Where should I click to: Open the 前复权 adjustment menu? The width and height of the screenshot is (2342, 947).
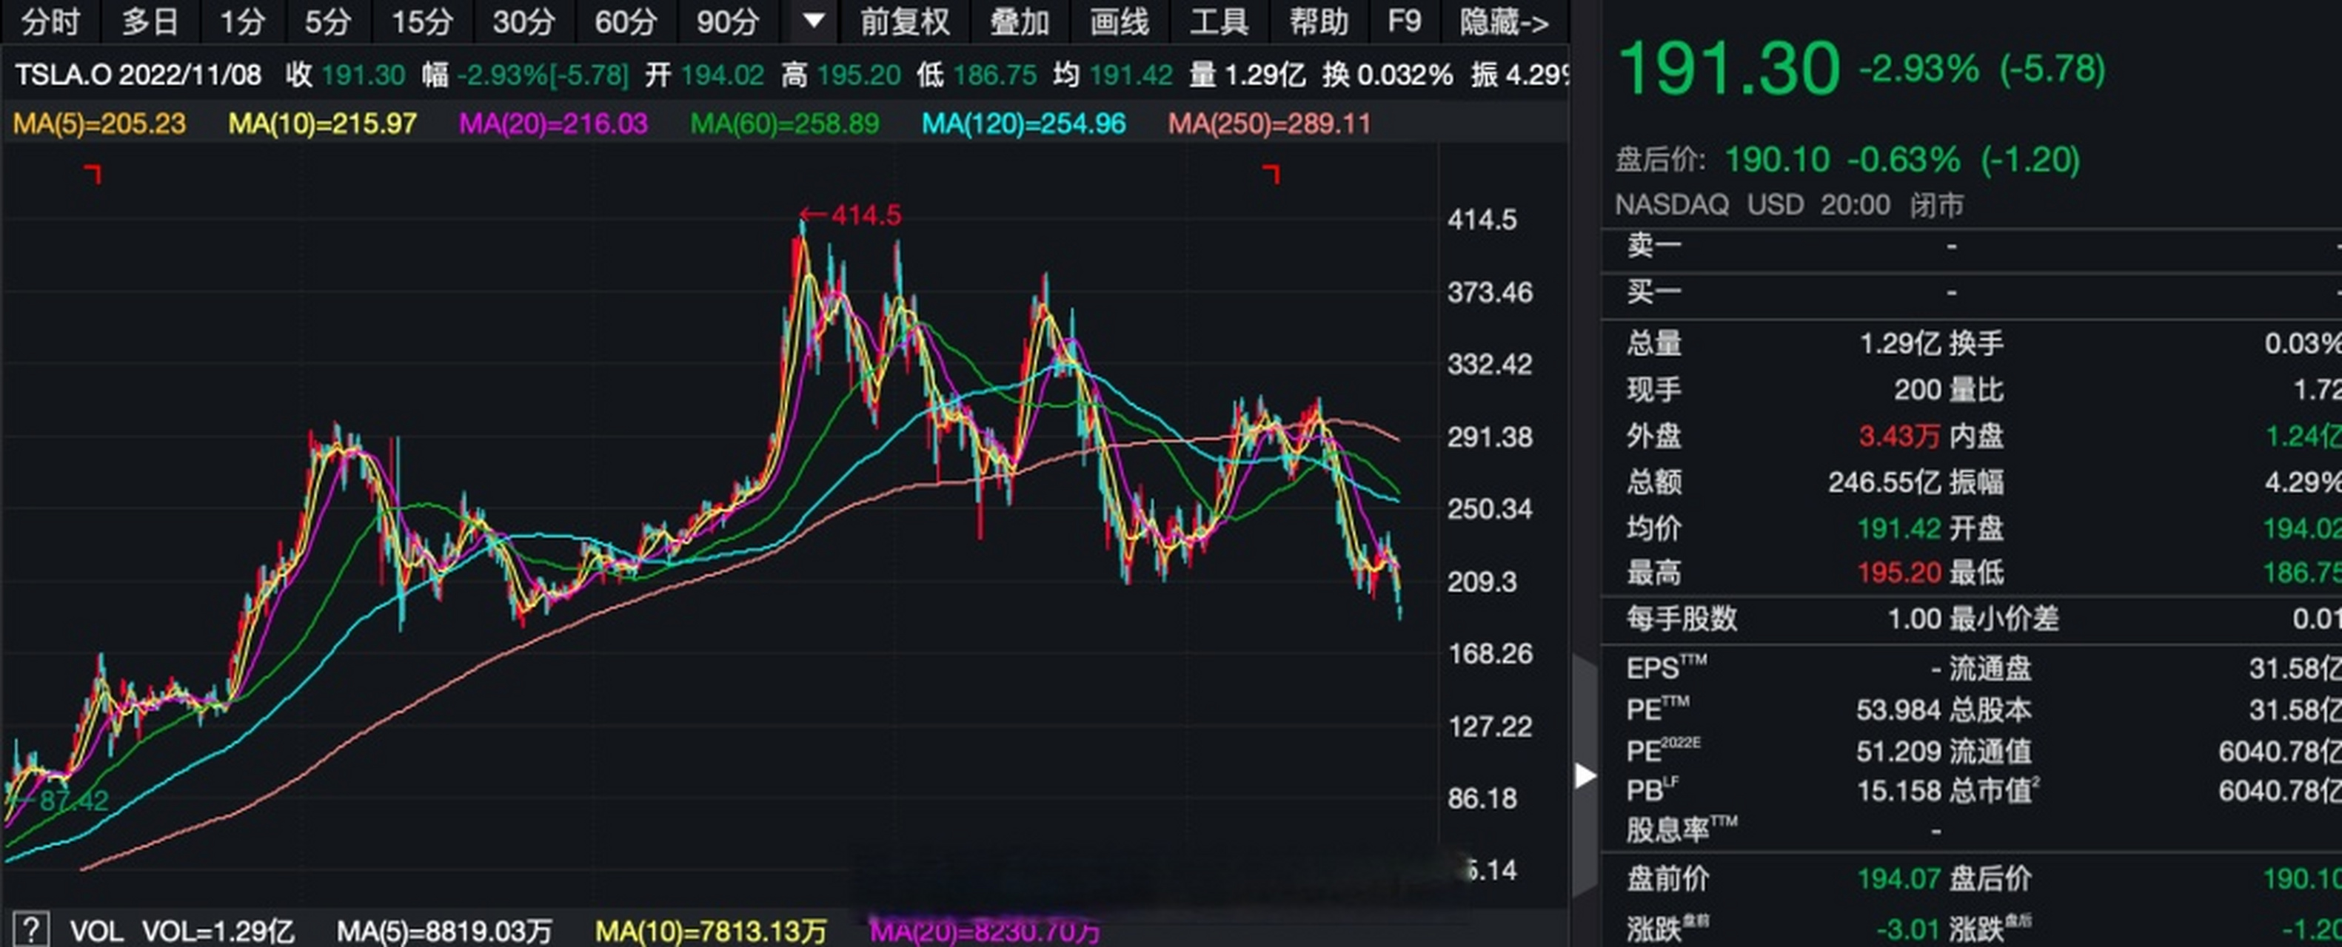click(x=905, y=21)
